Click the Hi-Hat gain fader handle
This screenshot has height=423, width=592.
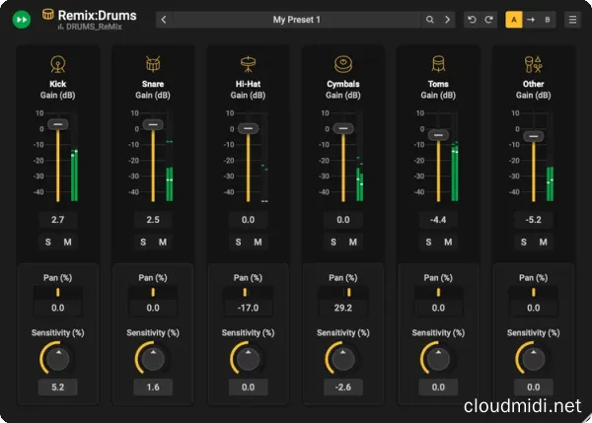click(x=249, y=127)
